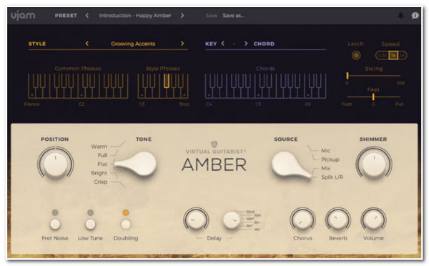429x266 pixels.
Task: Click the Volume knob
Action: (373, 220)
